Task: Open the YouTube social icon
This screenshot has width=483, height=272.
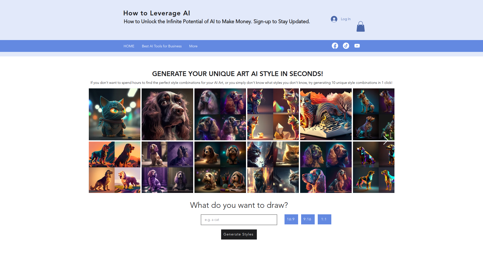Action: [357, 46]
